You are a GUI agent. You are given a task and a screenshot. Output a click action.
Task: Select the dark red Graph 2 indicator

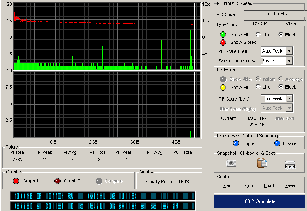(57, 181)
